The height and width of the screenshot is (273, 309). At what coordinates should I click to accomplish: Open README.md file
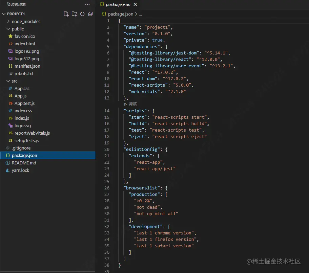coord(24,163)
